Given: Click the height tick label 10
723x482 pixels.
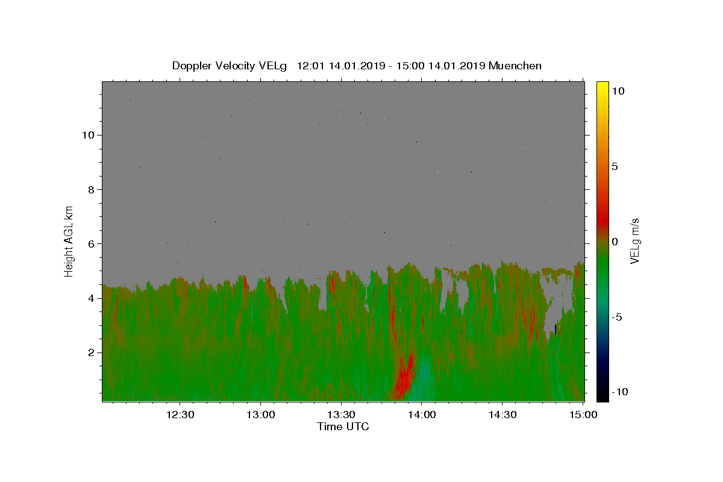Looking at the screenshot, I should point(87,135).
